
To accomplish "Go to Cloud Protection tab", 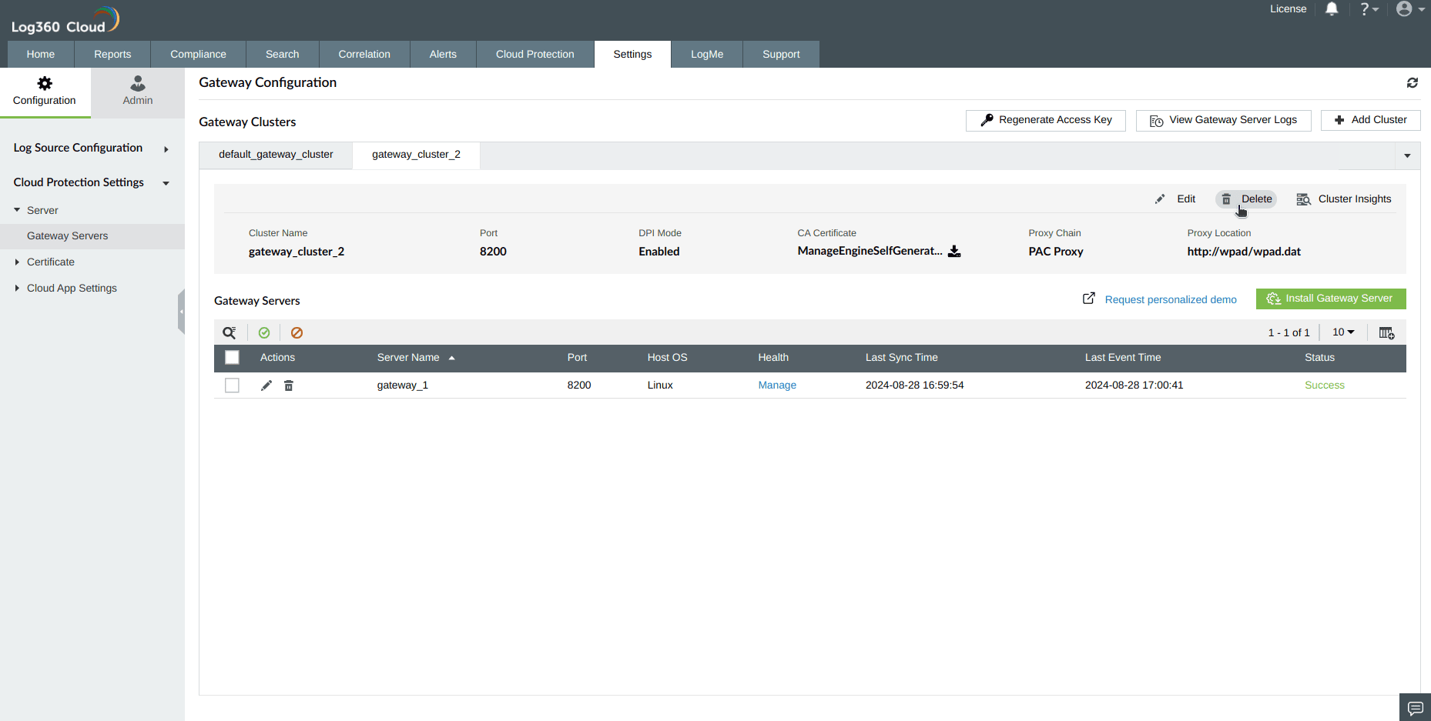I will (535, 55).
